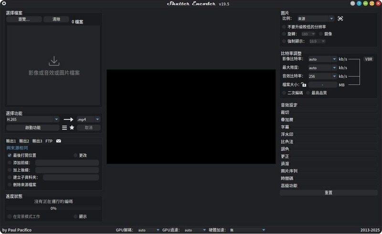Image resolution: width=382 pixels, height=234 pixels.
Task: Toggle the 鏡像 mirror checkbox
Action: [321, 34]
